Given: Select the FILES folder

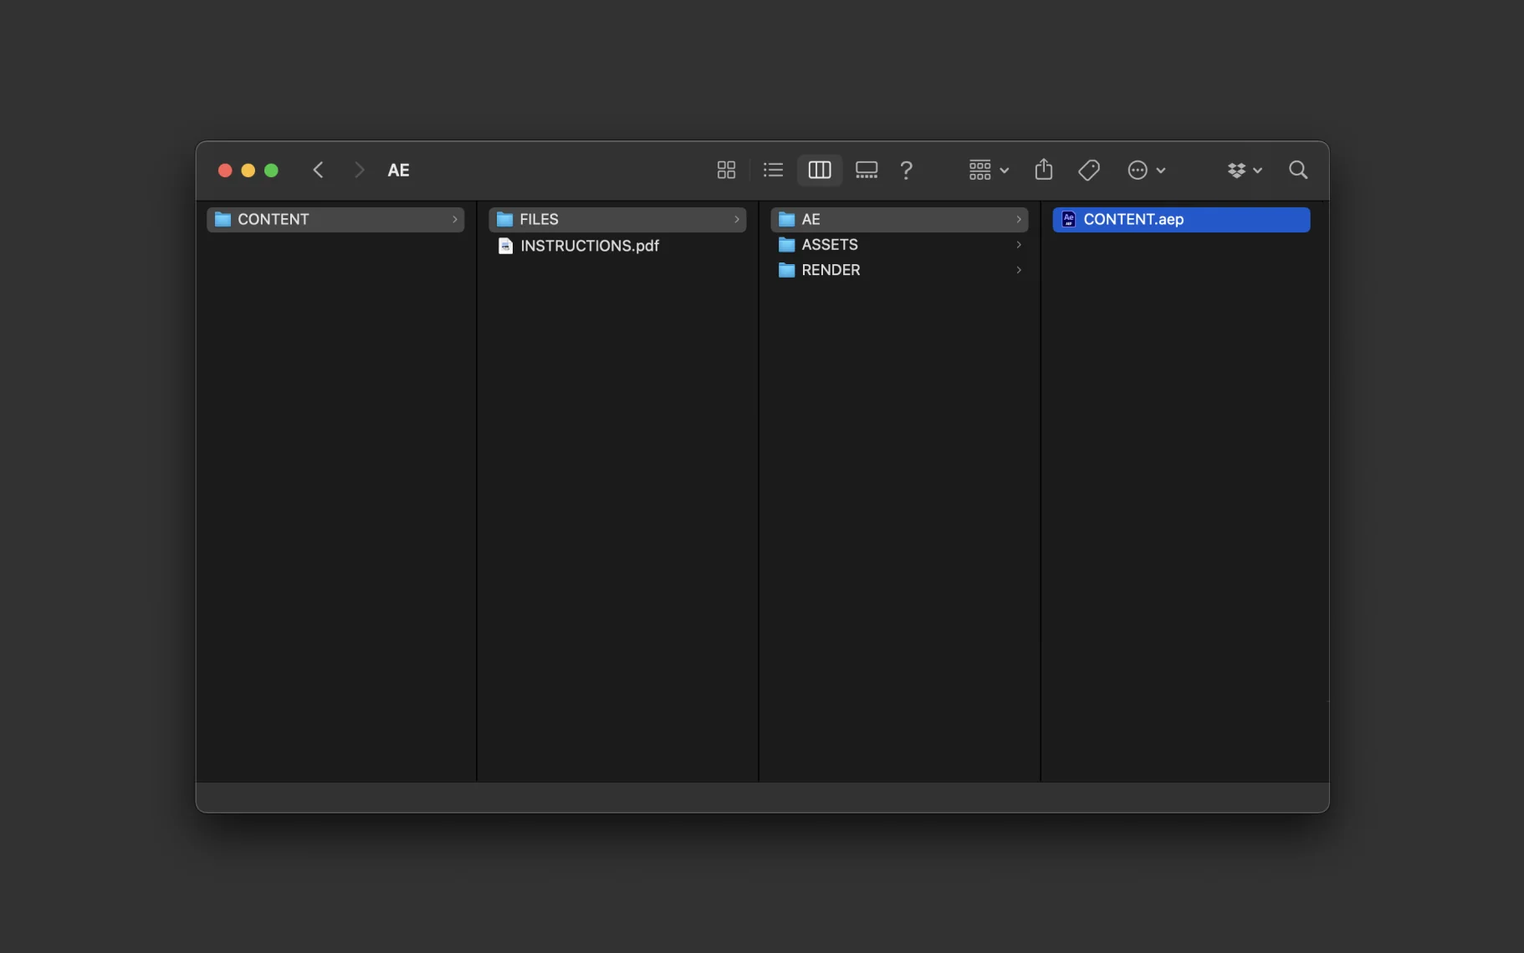Looking at the screenshot, I should 539,219.
